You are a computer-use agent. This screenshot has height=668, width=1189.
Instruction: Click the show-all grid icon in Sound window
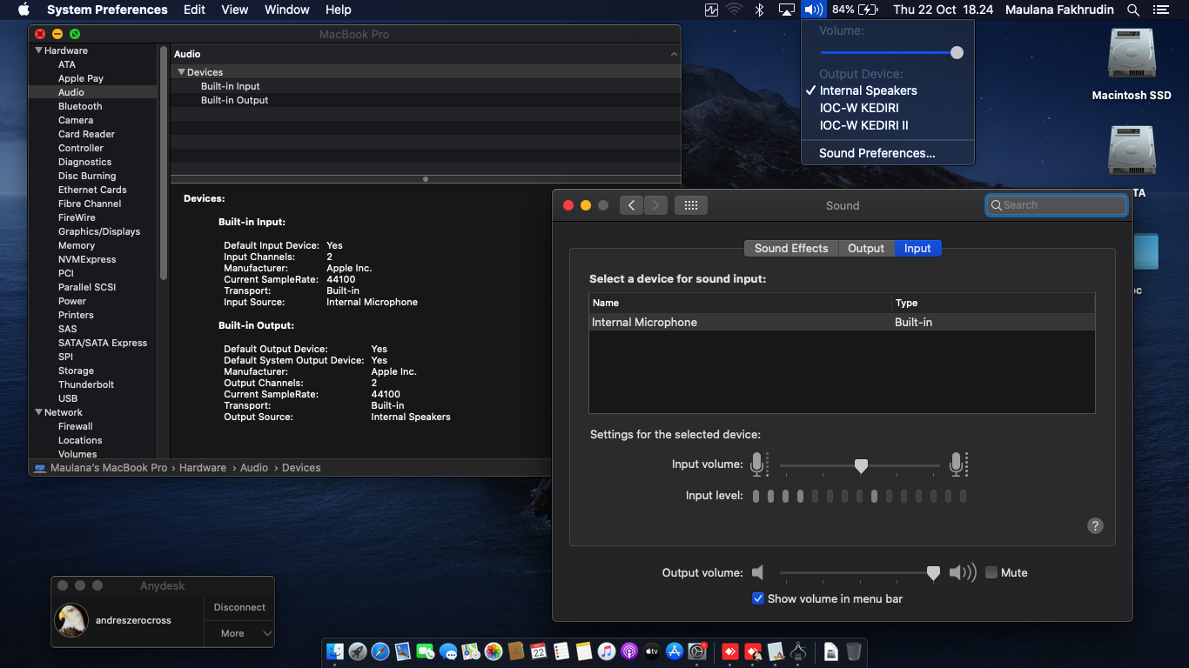point(691,205)
